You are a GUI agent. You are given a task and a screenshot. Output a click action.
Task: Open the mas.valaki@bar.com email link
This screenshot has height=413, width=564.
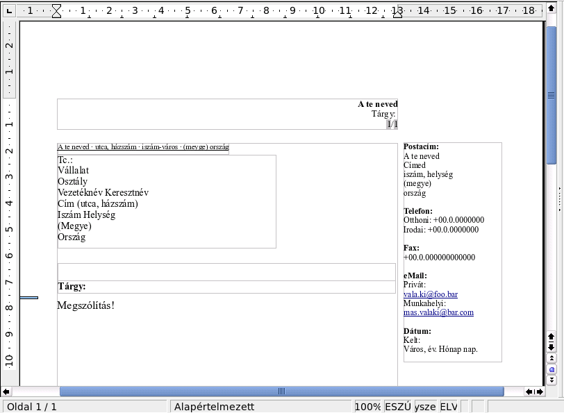(438, 312)
